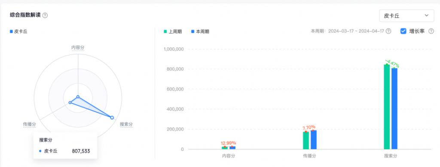Click 内容分 x-axis label in bar chart

pos(229,156)
